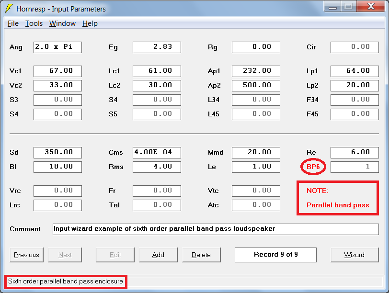
Task: Open the Tools menu
Action: click(x=34, y=23)
